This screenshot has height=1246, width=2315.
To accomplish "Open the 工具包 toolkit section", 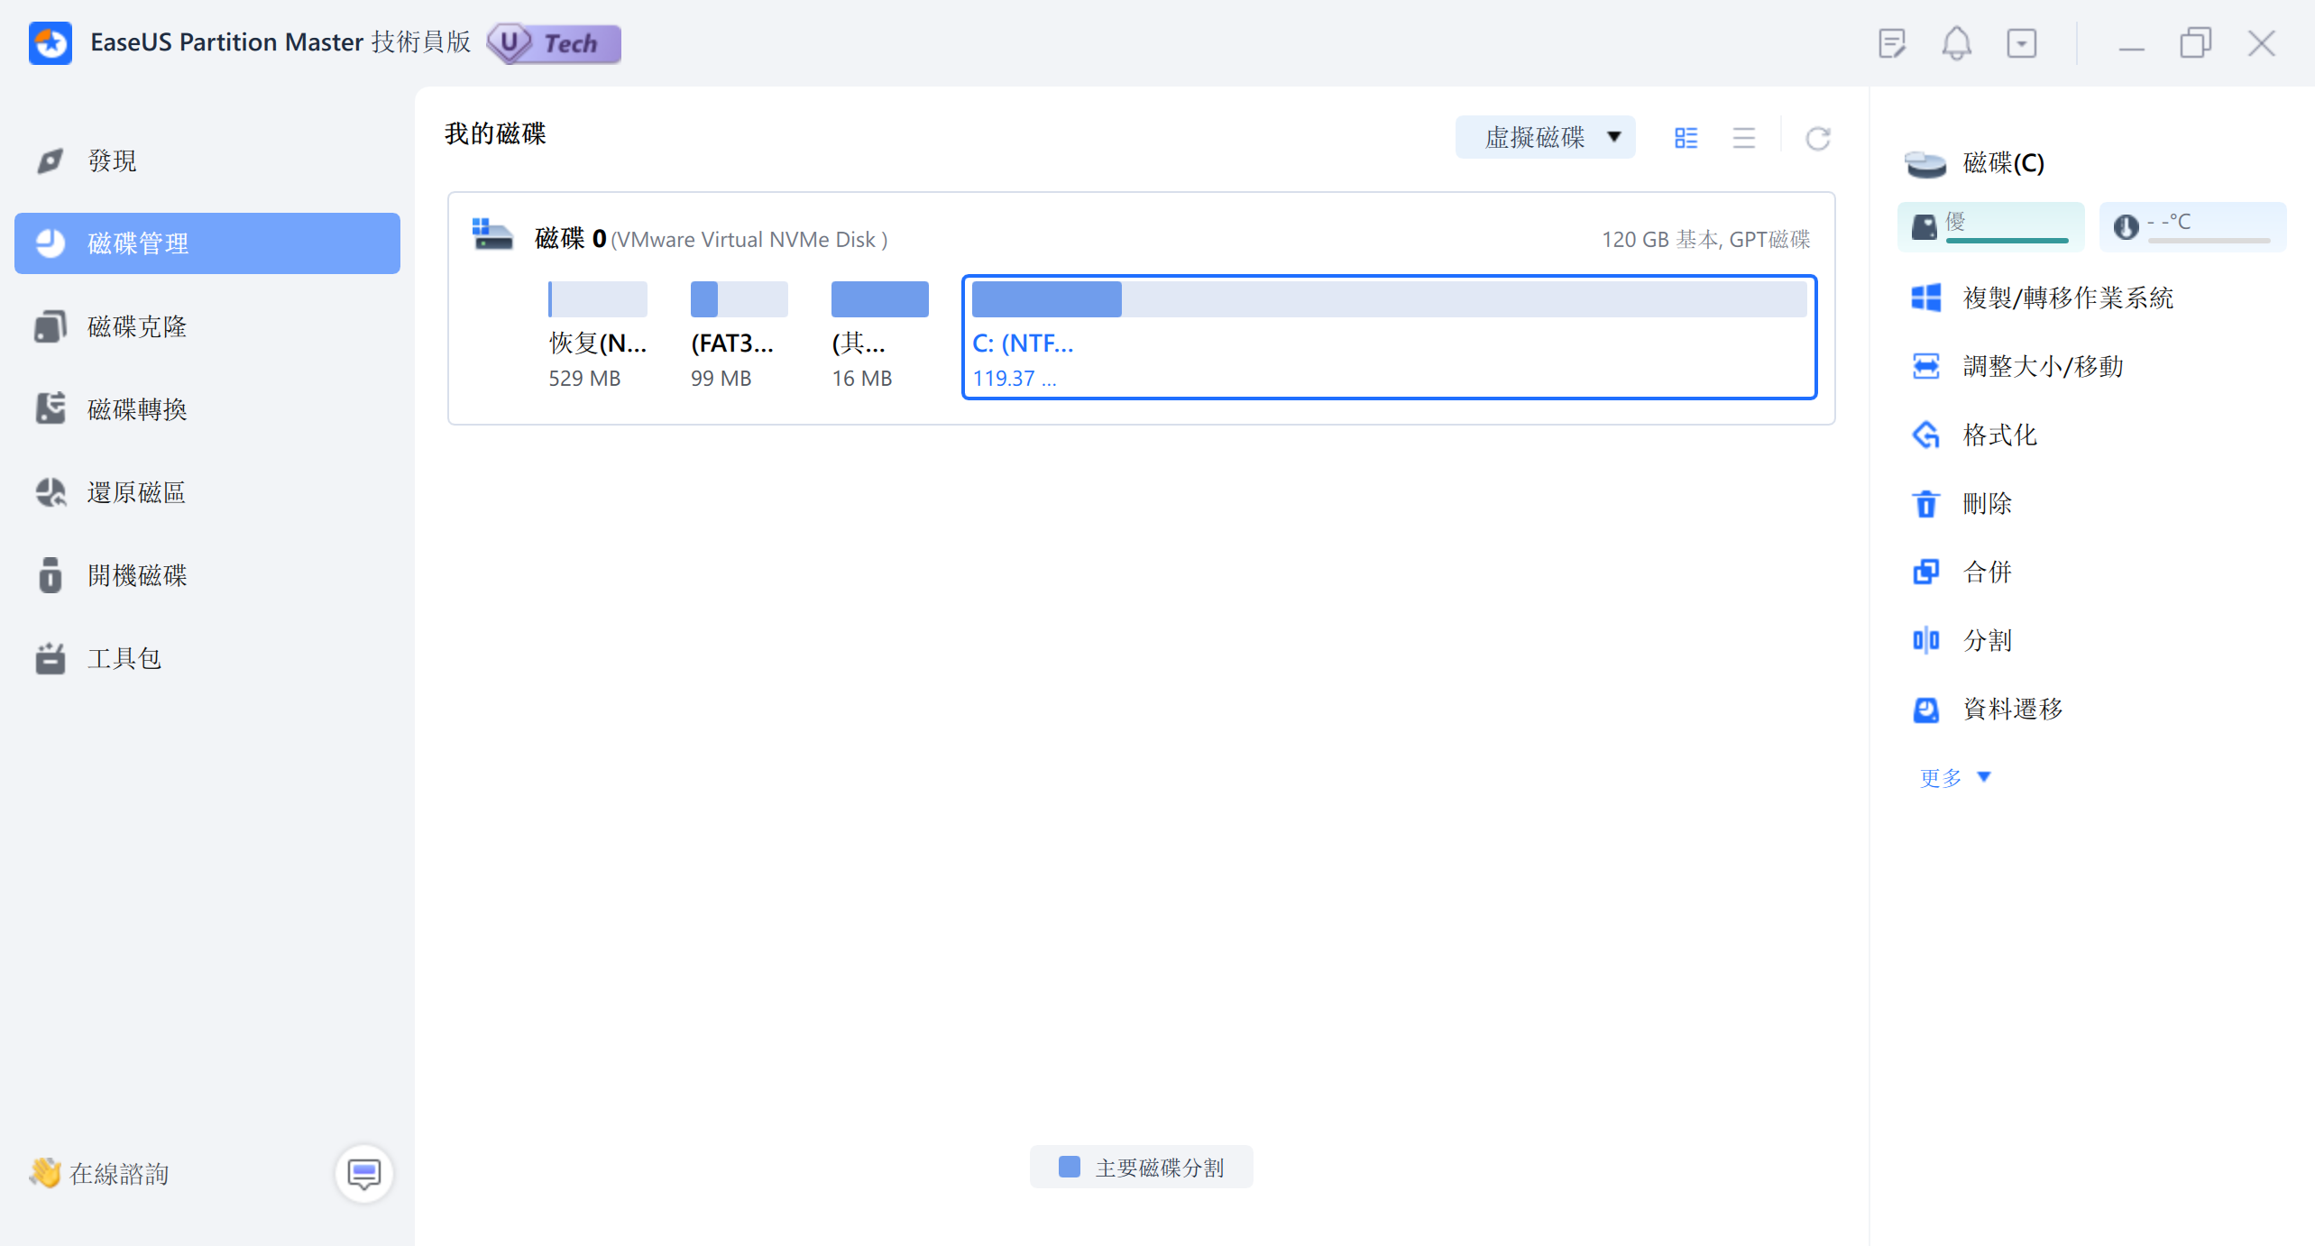I will point(207,658).
